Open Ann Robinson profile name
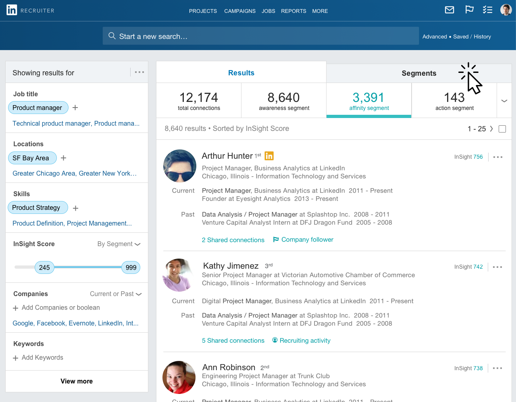 [x=229, y=367]
